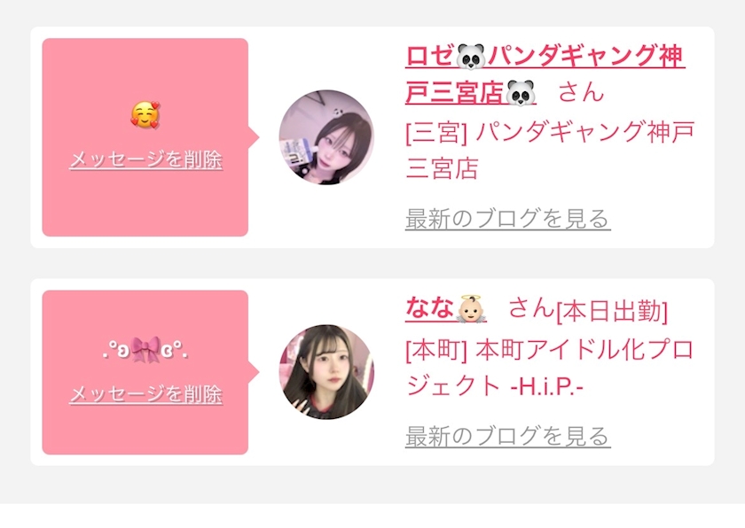
Task: Click the second pink message bubble
Action: pyautogui.click(x=145, y=372)
